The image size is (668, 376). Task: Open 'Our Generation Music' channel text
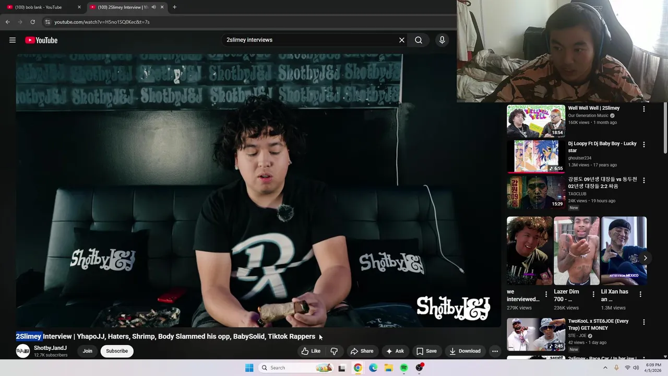[588, 115]
